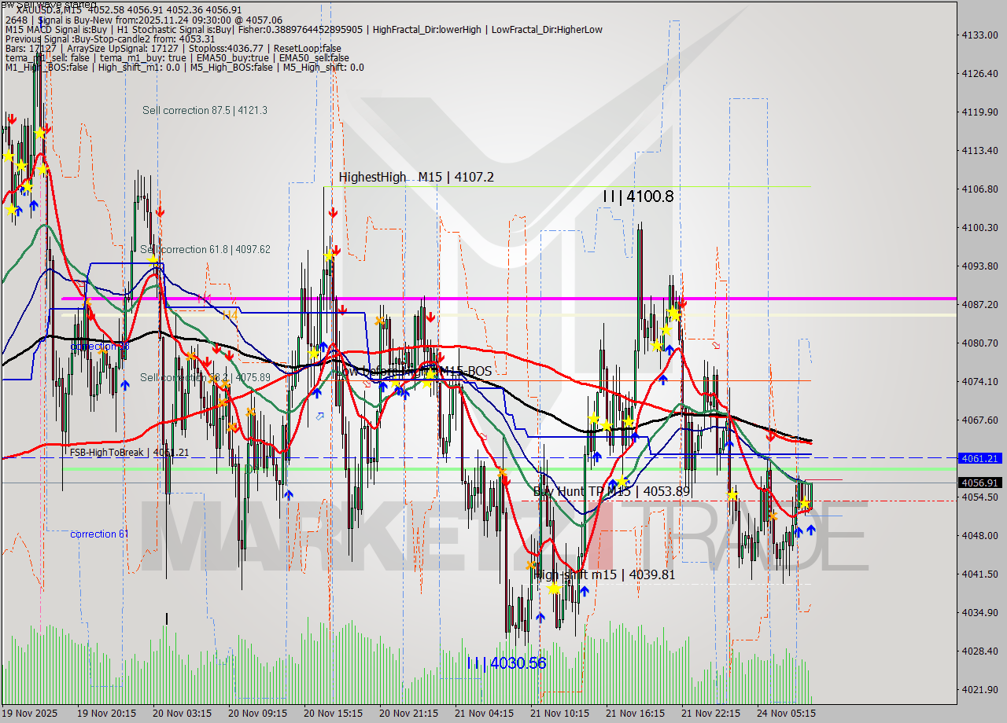This screenshot has height=723, width=1007.
Task: Select the I I | 4030.56 blue label
Action: [507, 664]
